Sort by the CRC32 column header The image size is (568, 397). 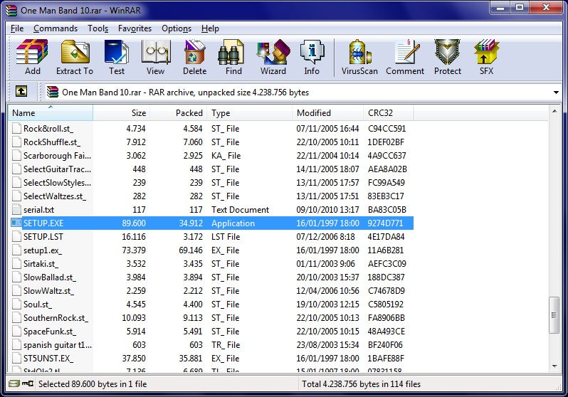click(x=388, y=112)
